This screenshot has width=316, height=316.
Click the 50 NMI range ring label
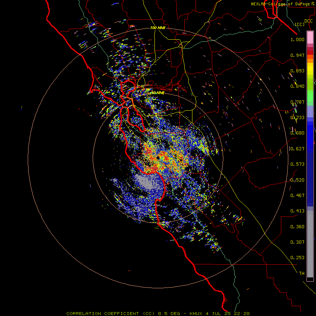tap(157, 93)
